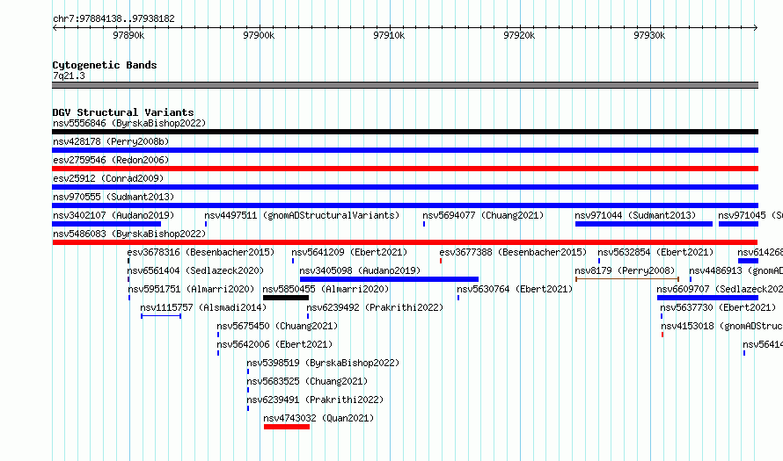This screenshot has width=783, height=461.
Task: Open esv2759546 (Redon2006) label
Action: (111, 160)
